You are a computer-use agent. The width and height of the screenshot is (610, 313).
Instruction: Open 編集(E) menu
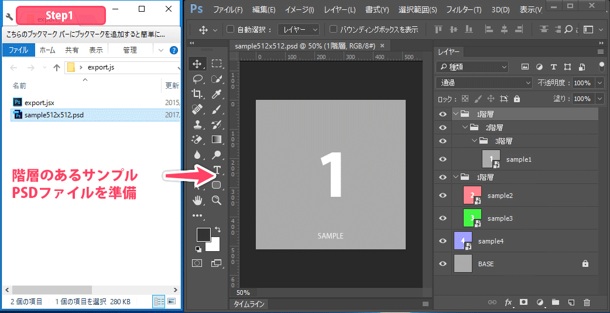(264, 9)
